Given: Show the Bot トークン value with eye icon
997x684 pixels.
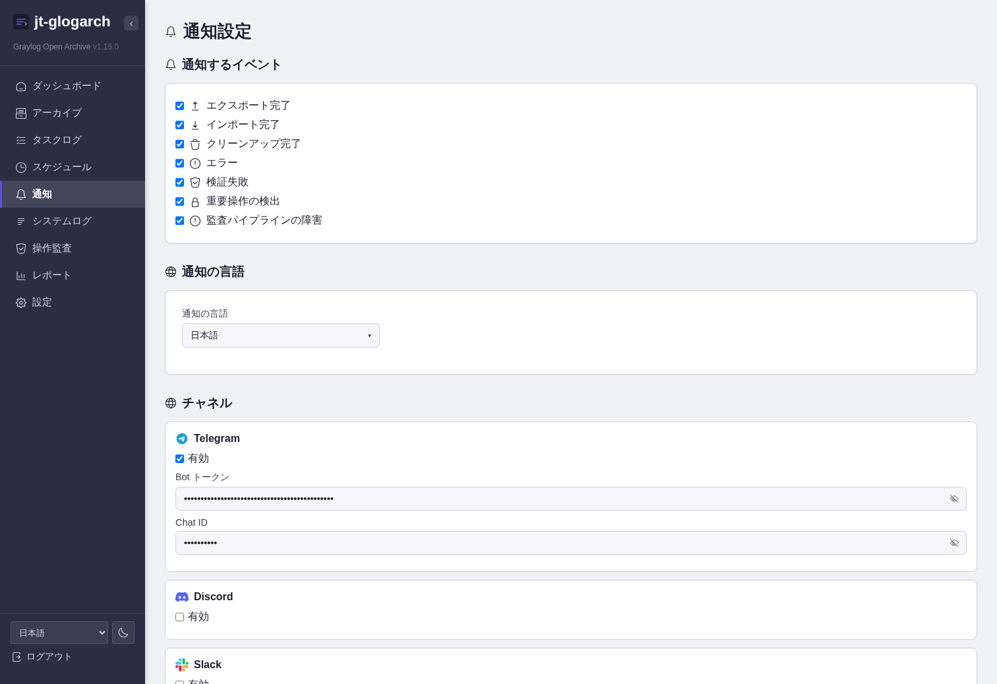Looking at the screenshot, I should [x=954, y=499].
